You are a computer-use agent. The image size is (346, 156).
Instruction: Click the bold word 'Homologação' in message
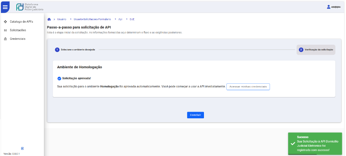click(x=109, y=87)
